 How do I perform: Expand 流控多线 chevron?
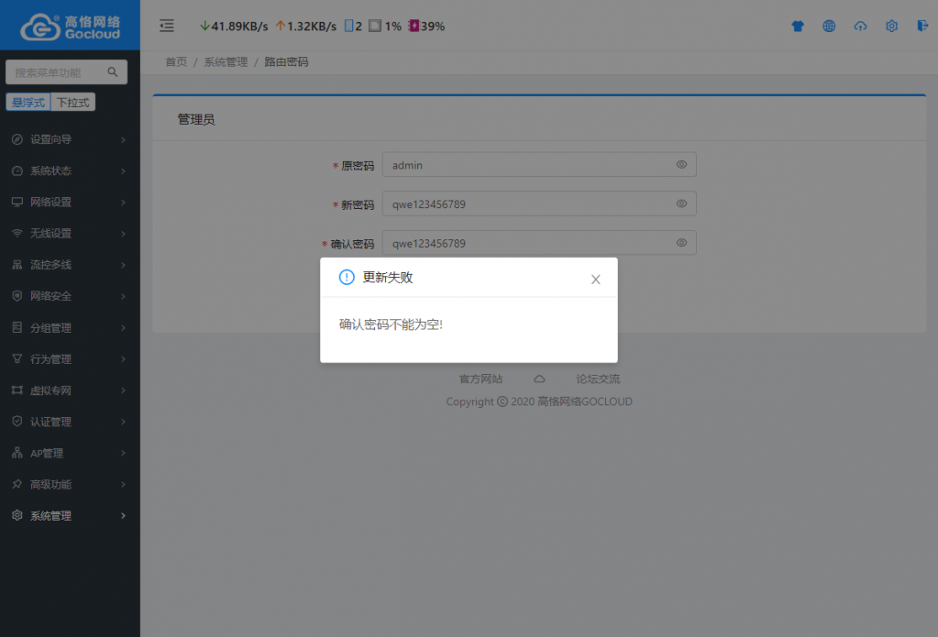point(123,265)
